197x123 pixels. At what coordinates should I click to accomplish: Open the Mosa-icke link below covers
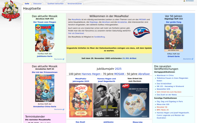tap(138, 122)
